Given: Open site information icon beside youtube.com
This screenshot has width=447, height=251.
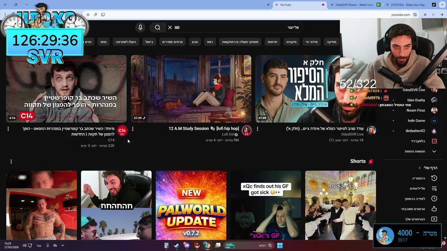Looking at the screenshot, I should (x=415, y=15).
